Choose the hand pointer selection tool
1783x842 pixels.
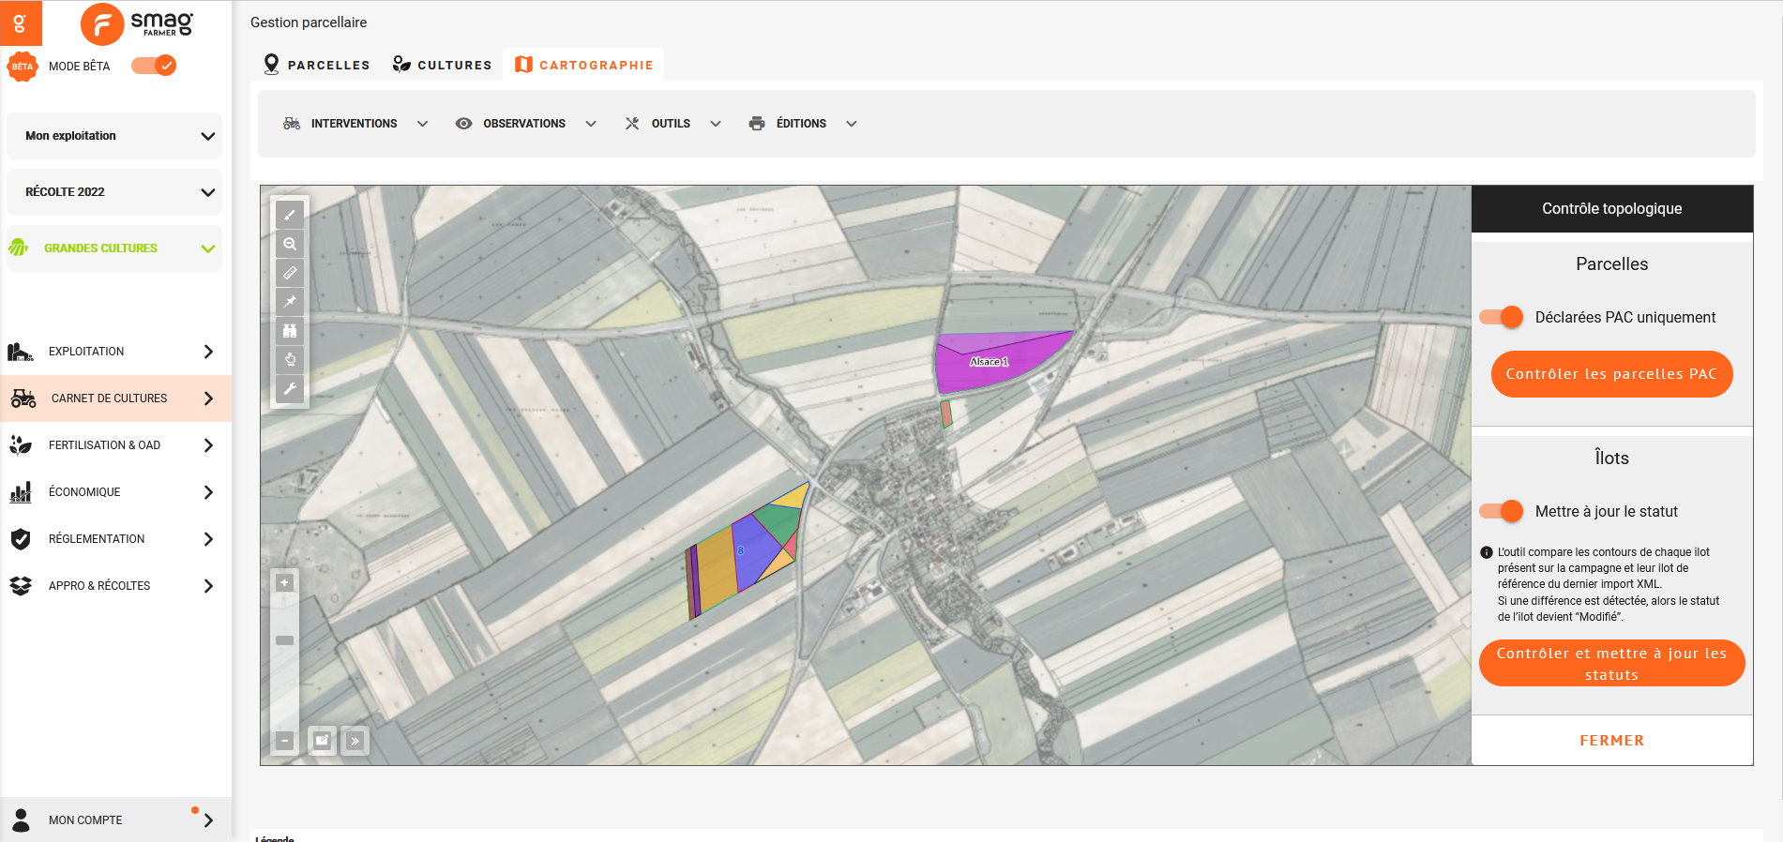click(x=290, y=359)
